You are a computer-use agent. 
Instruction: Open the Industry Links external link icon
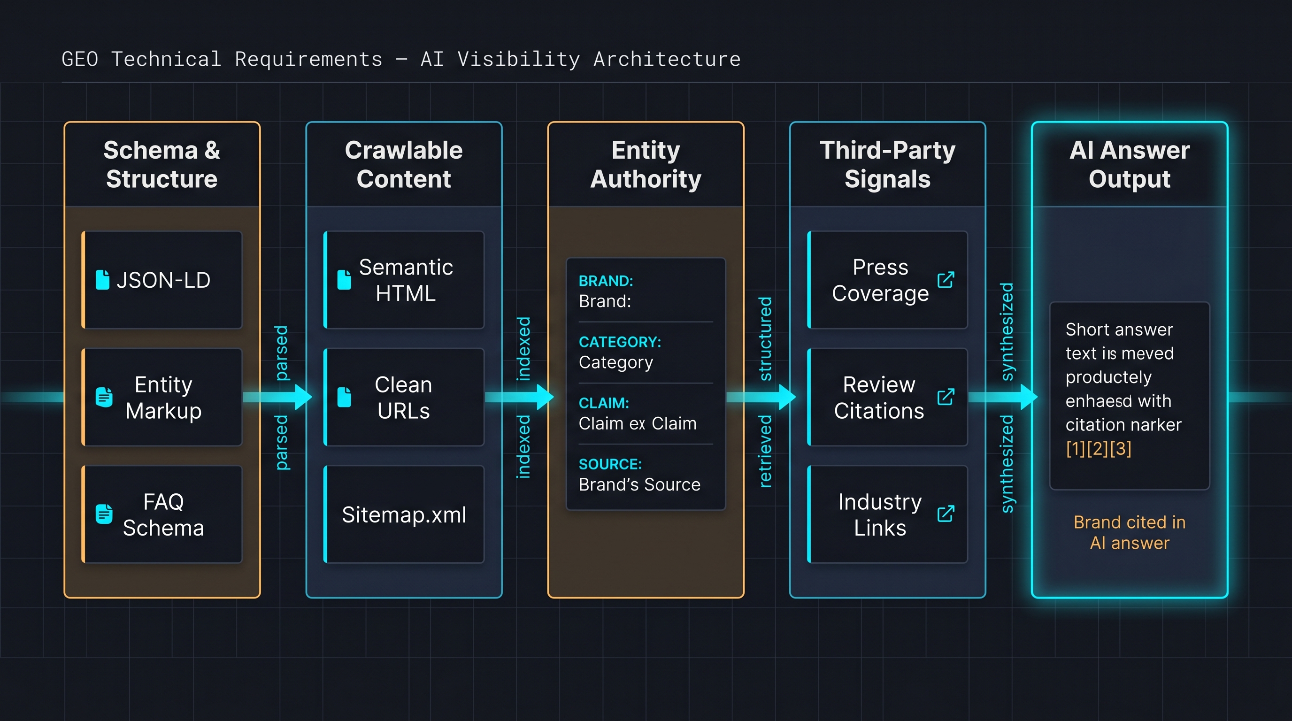pyautogui.click(x=946, y=514)
